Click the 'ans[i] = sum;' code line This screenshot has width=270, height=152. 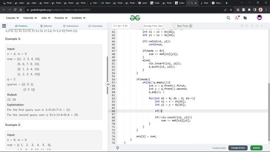click(146, 136)
